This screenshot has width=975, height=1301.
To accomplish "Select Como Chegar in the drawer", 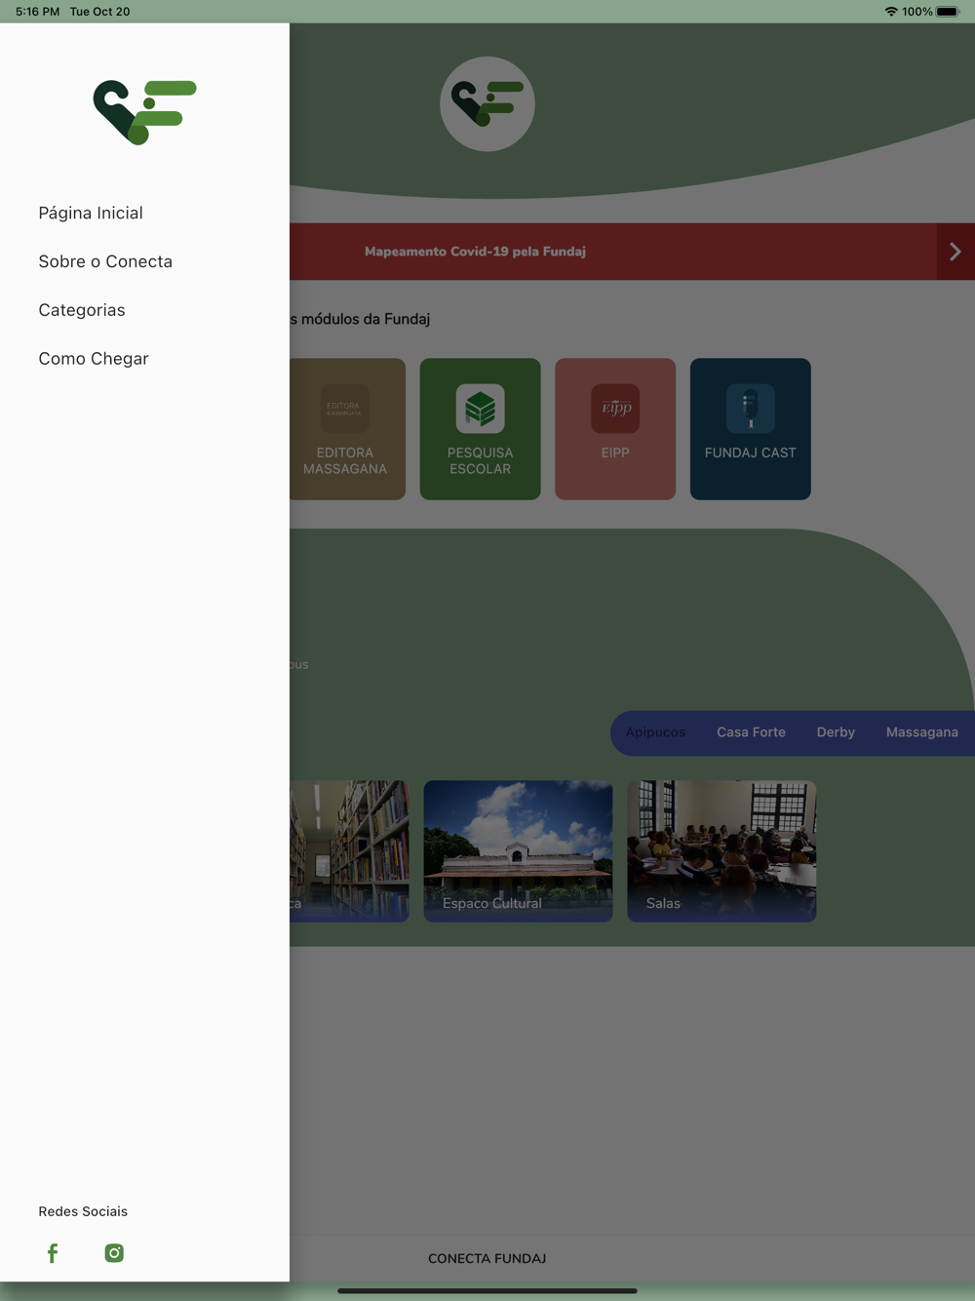I will tap(94, 359).
